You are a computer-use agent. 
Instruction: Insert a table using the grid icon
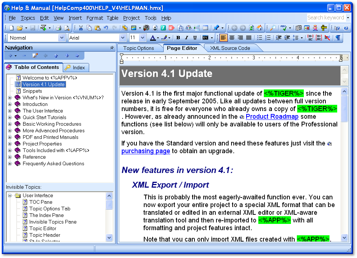coord(205,28)
